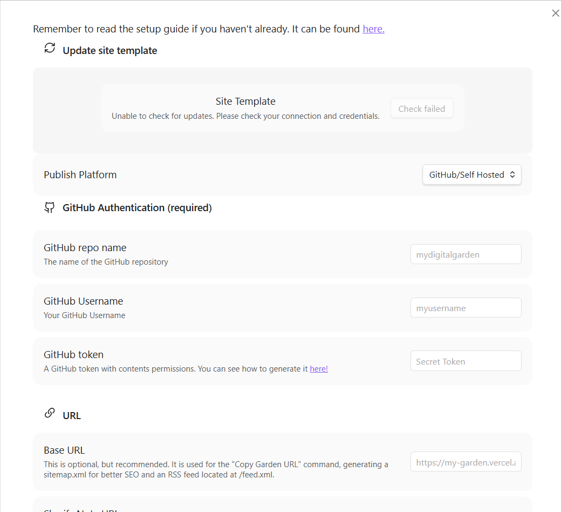Close the settings dialog with the X

coord(555,14)
